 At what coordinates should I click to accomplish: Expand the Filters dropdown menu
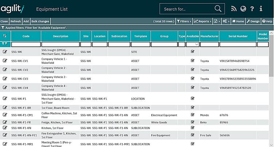pyautogui.click(x=184, y=22)
